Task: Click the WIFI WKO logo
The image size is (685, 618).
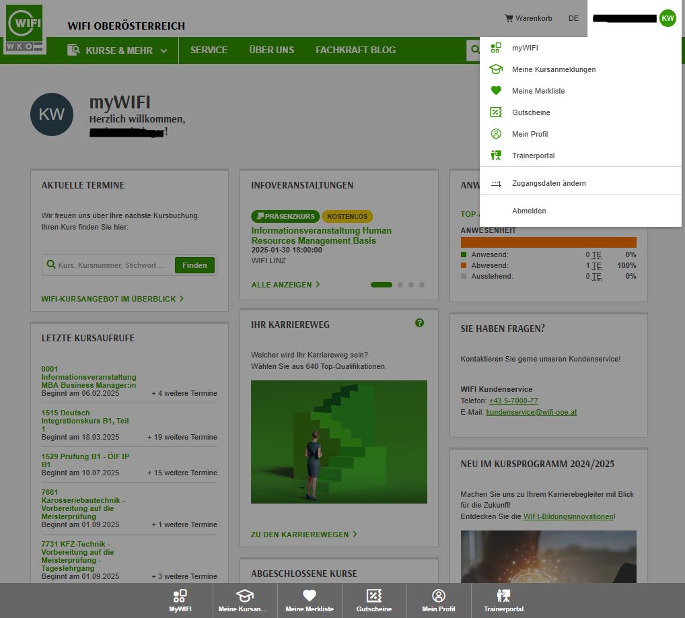Action: click(x=24, y=29)
